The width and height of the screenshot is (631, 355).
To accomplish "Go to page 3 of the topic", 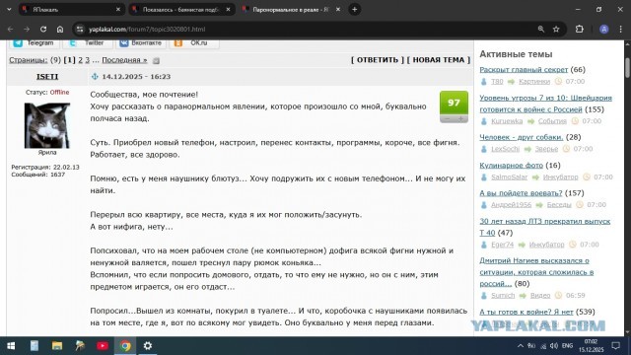I will [87, 60].
